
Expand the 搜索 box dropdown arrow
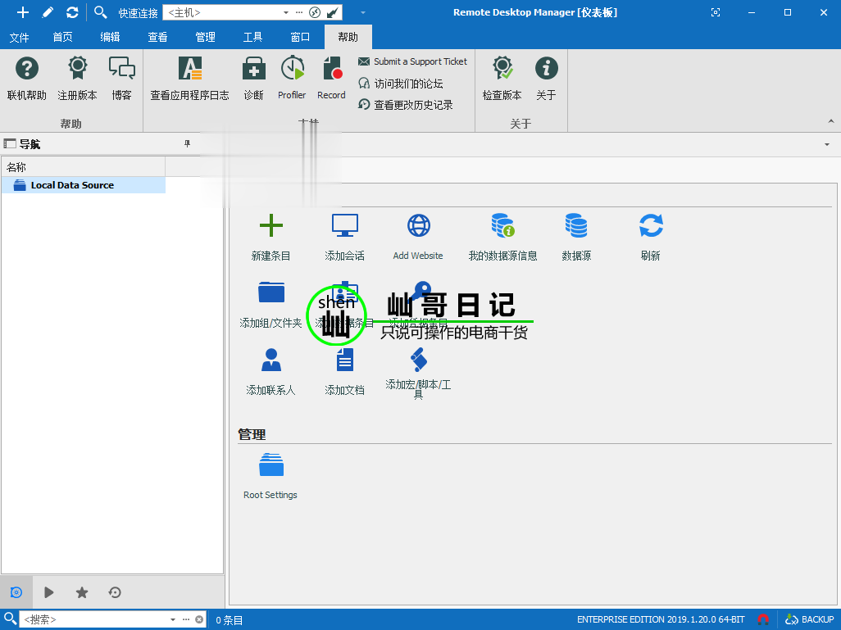pyautogui.click(x=173, y=620)
